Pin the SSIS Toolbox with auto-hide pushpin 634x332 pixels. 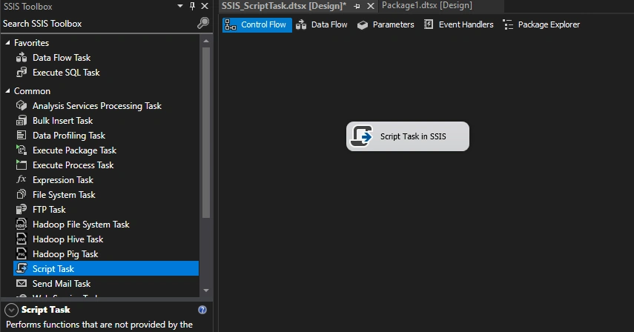click(193, 6)
